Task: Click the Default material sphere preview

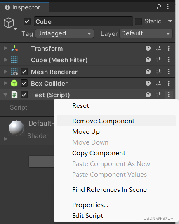Action: coord(16,128)
